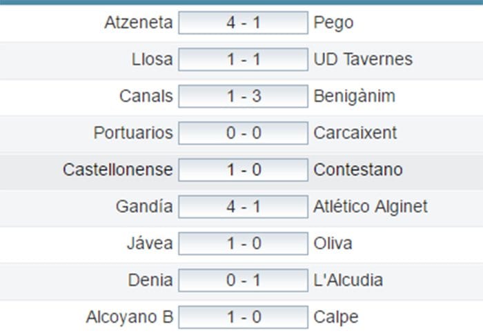The height and width of the screenshot is (335, 483).
Task: Select the Jávea team name
Action: click(x=150, y=243)
